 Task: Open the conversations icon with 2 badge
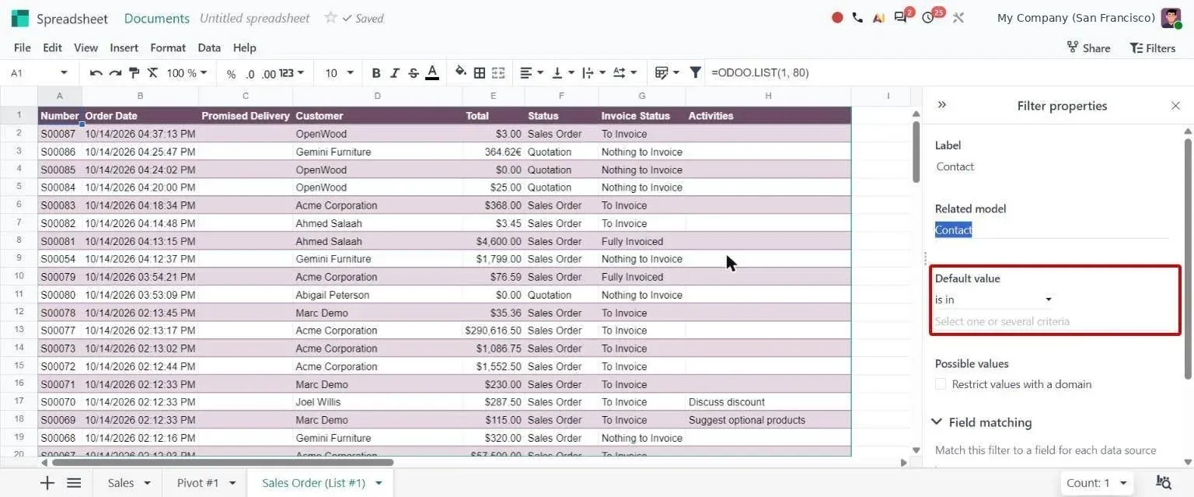[x=902, y=17]
